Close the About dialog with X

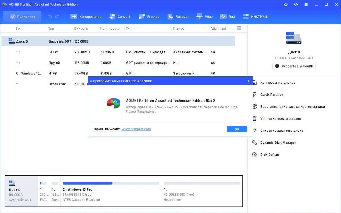point(248,81)
